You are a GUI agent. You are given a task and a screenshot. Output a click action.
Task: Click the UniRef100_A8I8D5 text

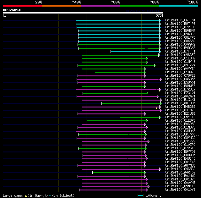click(x=180, y=103)
